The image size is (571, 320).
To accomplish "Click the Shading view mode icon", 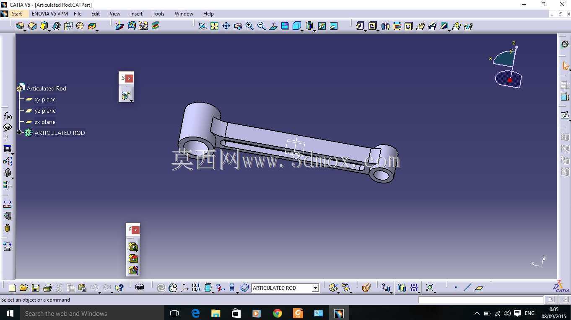I will click(309, 26).
